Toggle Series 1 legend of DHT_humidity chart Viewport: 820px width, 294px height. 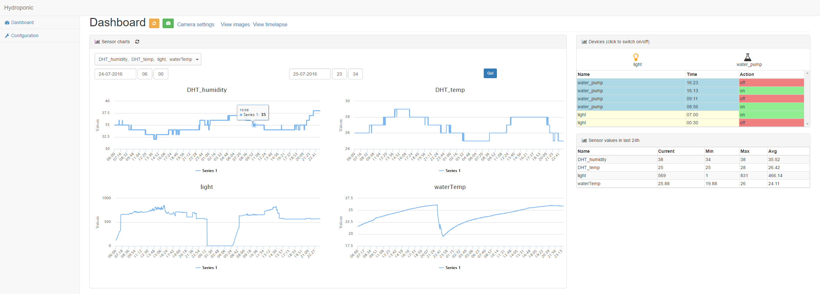coord(206,171)
